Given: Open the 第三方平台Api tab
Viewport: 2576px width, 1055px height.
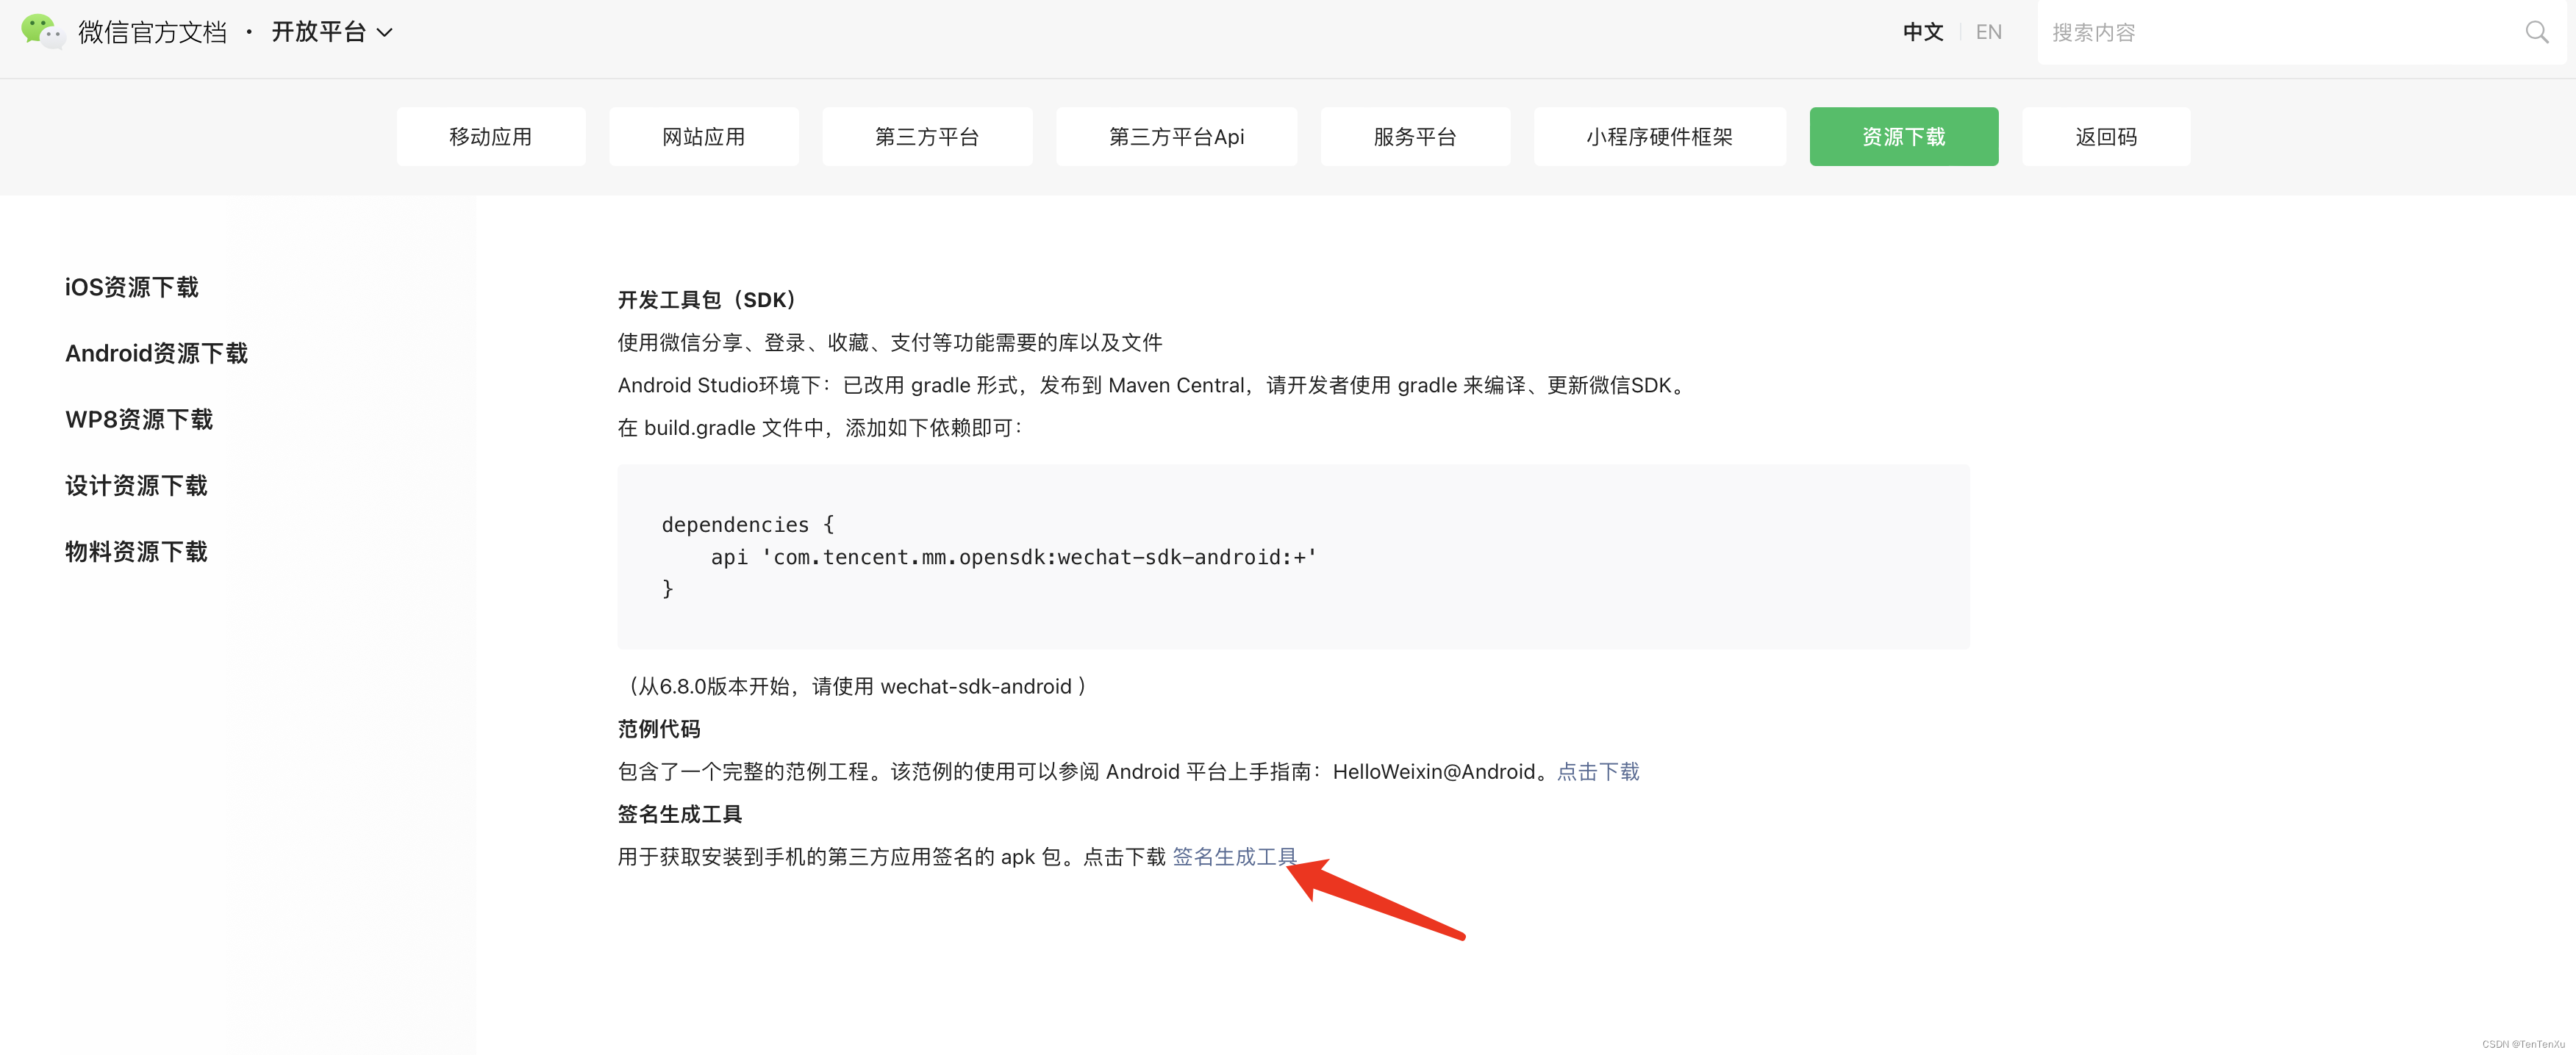Looking at the screenshot, I should pos(1176,137).
